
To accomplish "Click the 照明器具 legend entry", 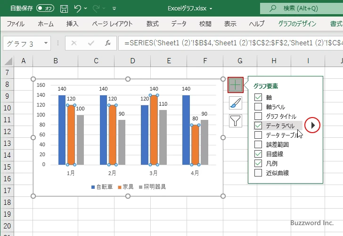I will pyautogui.click(x=153, y=187).
